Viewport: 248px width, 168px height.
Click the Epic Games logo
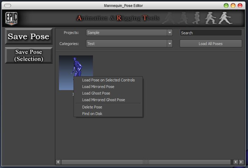[x=11, y=18]
